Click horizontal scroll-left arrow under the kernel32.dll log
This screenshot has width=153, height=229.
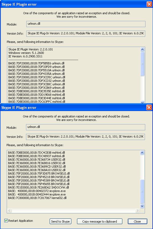click(9, 210)
